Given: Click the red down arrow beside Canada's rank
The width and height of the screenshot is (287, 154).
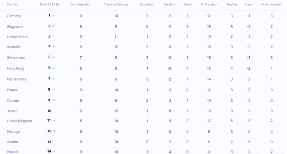Looking at the screenshot, I should pos(53,100).
